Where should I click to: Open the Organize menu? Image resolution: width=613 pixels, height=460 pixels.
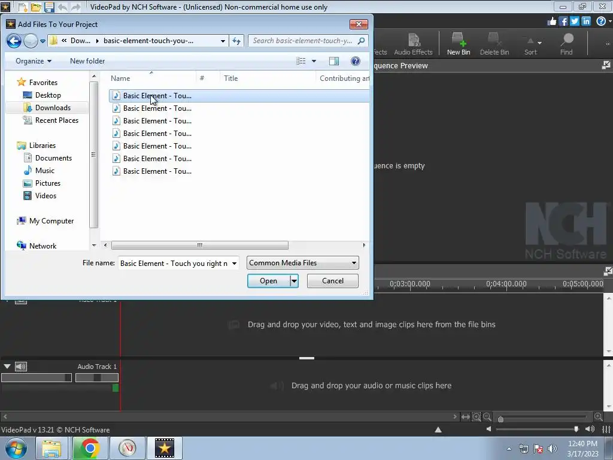click(34, 61)
